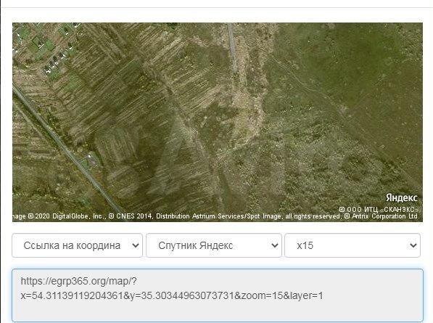This screenshot has height=323, width=433.
Task: Click the ООО ИТЦ «СКАНЭКС» copyright text
Action: (x=379, y=210)
